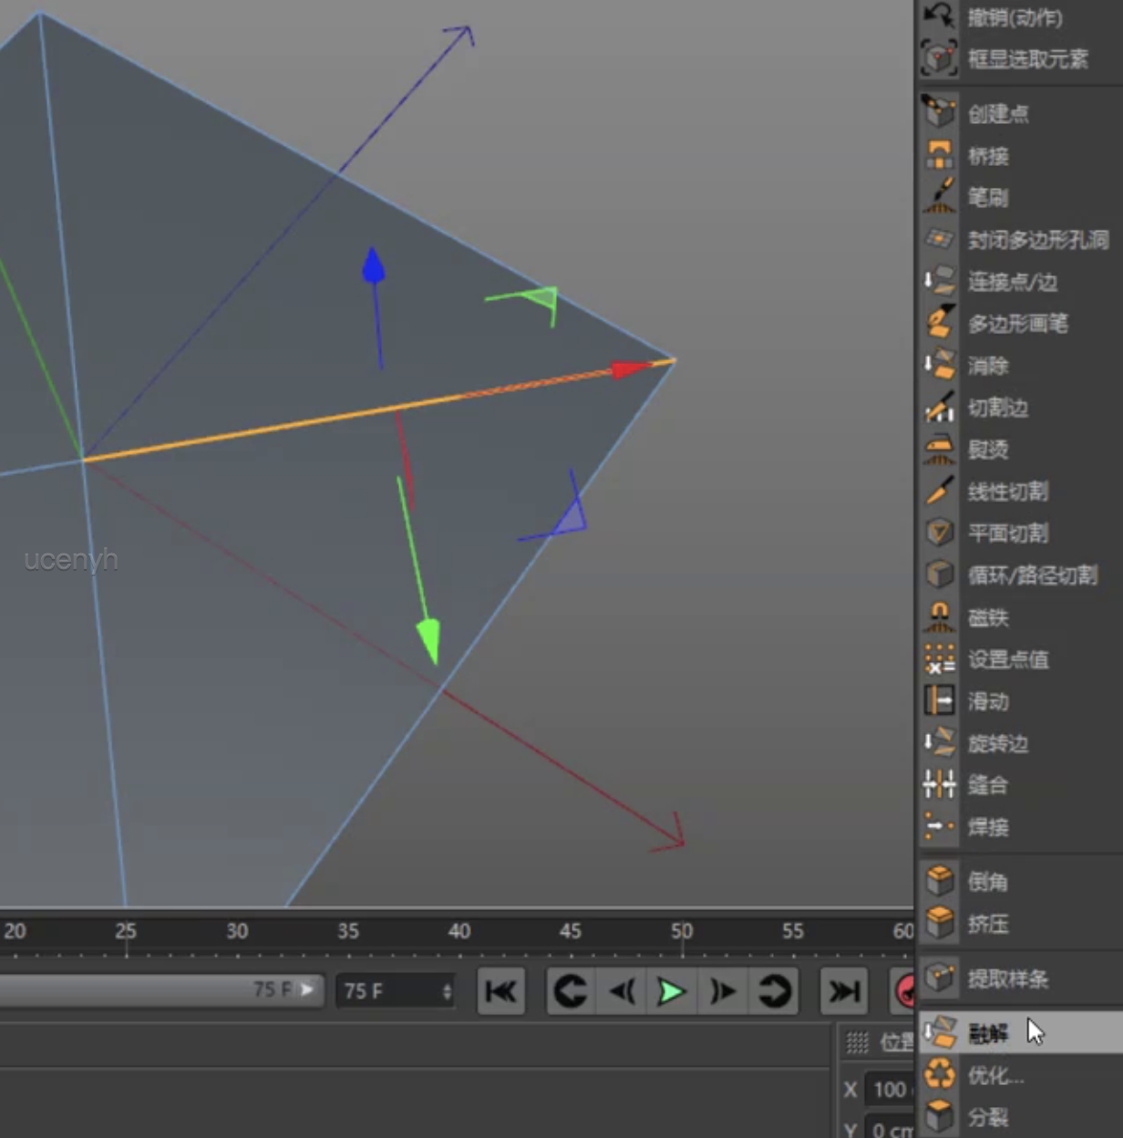Step back one frame

pos(622,991)
